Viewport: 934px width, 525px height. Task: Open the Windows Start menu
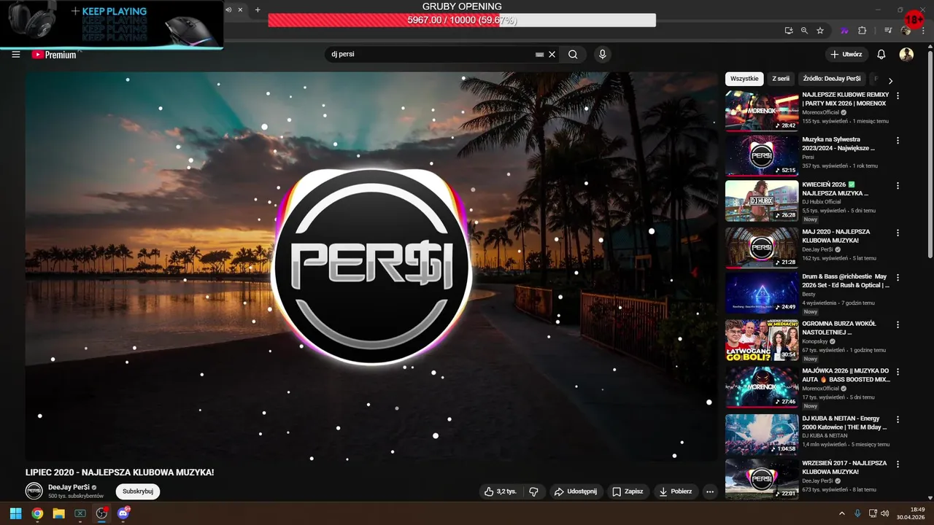[15, 513]
